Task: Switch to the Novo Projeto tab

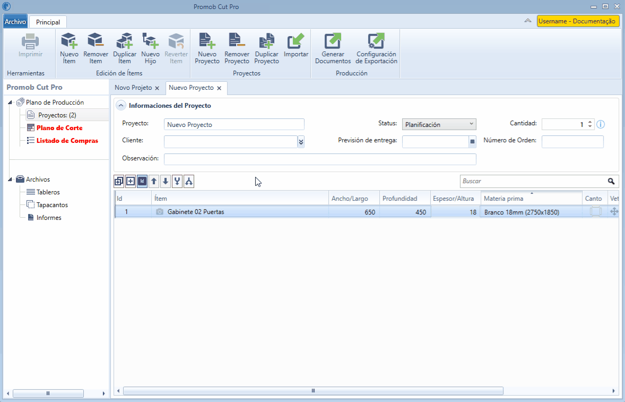Action: [x=133, y=88]
